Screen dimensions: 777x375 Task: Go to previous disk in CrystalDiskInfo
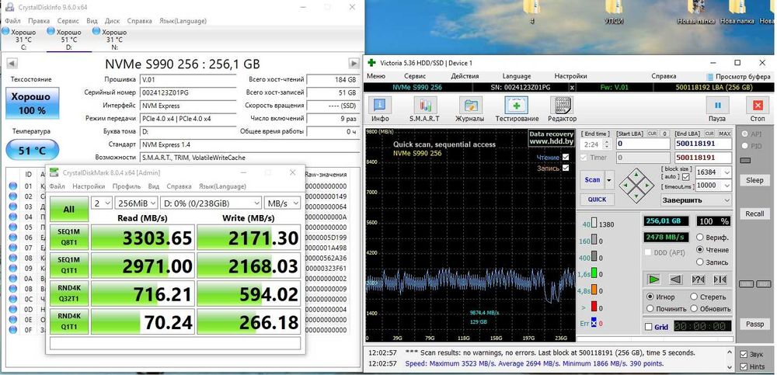coord(12,64)
